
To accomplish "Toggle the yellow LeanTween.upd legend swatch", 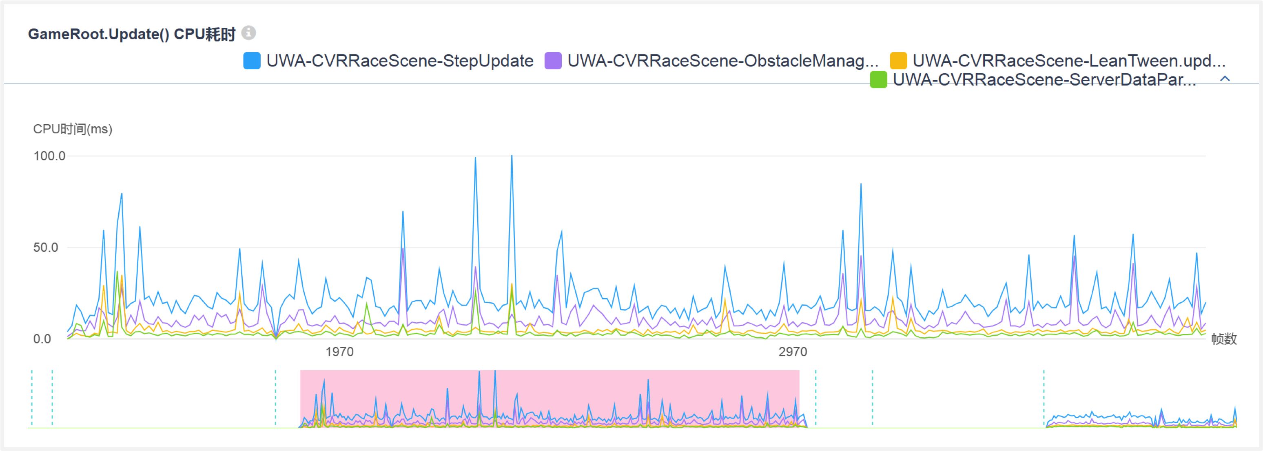I will (898, 61).
